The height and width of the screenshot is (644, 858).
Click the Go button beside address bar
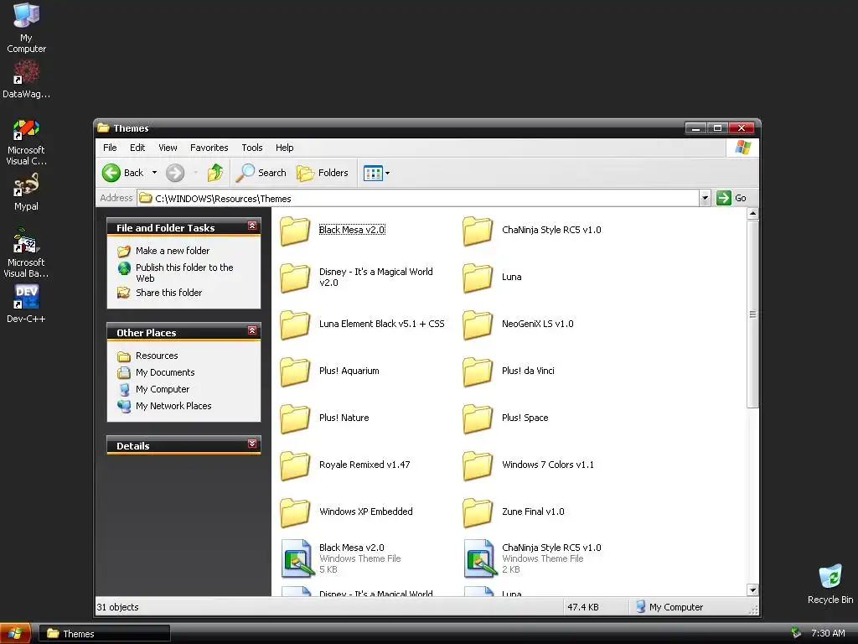[x=731, y=198]
